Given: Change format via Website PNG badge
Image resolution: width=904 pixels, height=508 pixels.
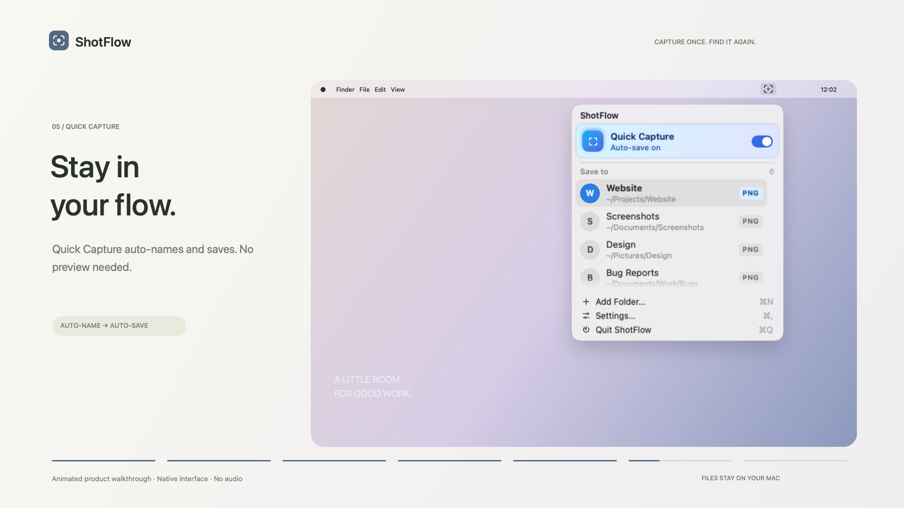Looking at the screenshot, I should 751,193.
